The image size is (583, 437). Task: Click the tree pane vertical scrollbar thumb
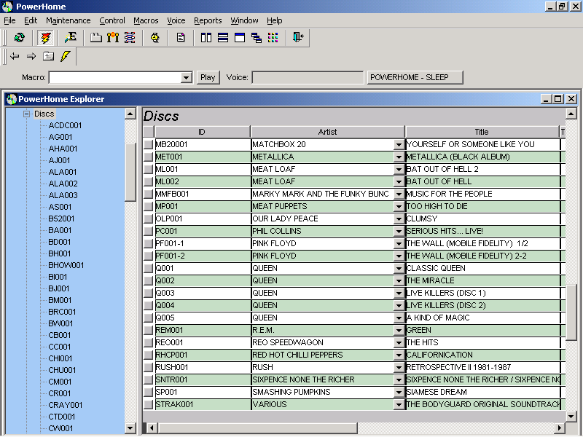tap(130, 172)
